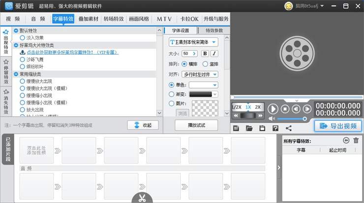The width and height of the screenshot is (364, 203).
Task: Switch to the 画面风格 tab
Action: click(139, 19)
